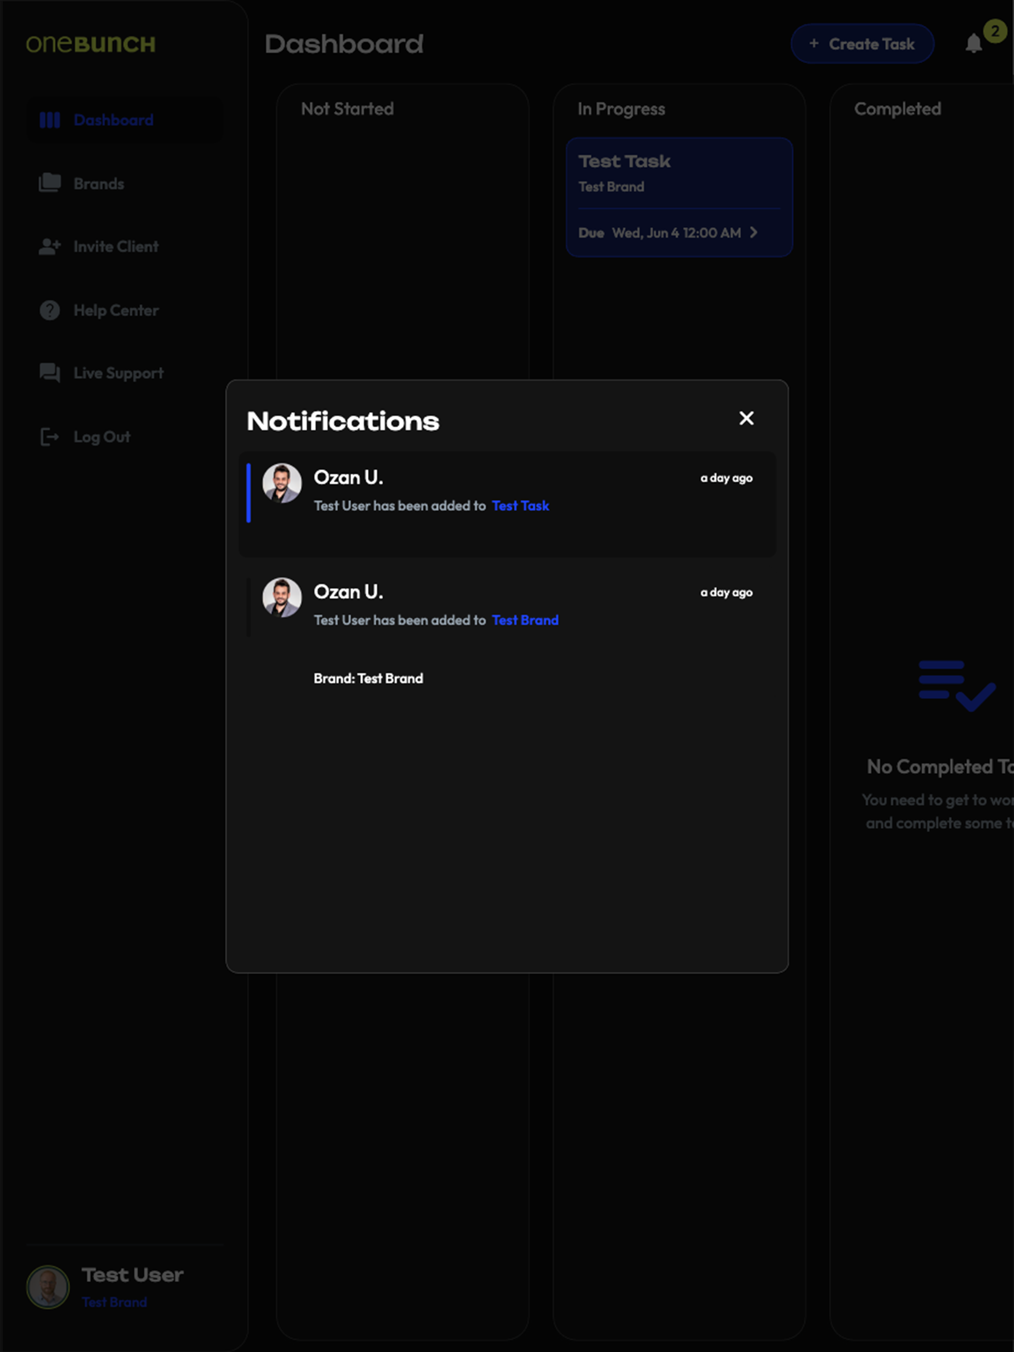Click the Notifications heading
Viewport: 1014px width, 1352px height.
point(343,421)
